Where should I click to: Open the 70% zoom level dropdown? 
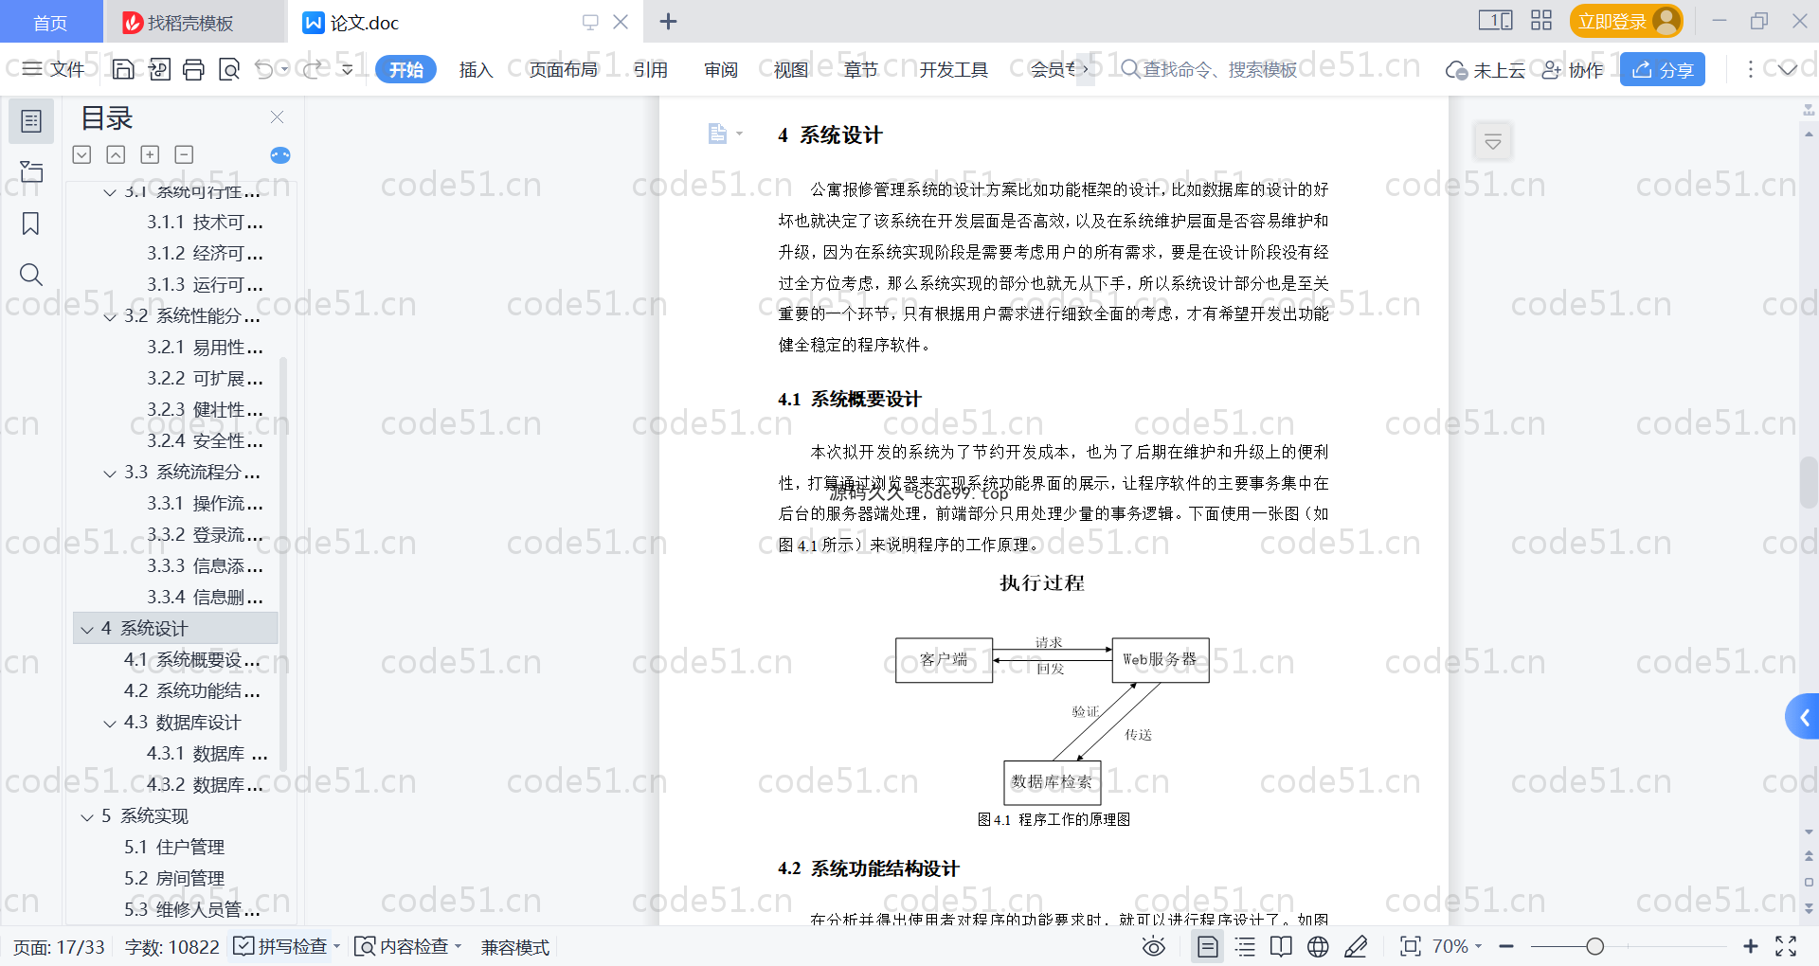[1456, 946]
